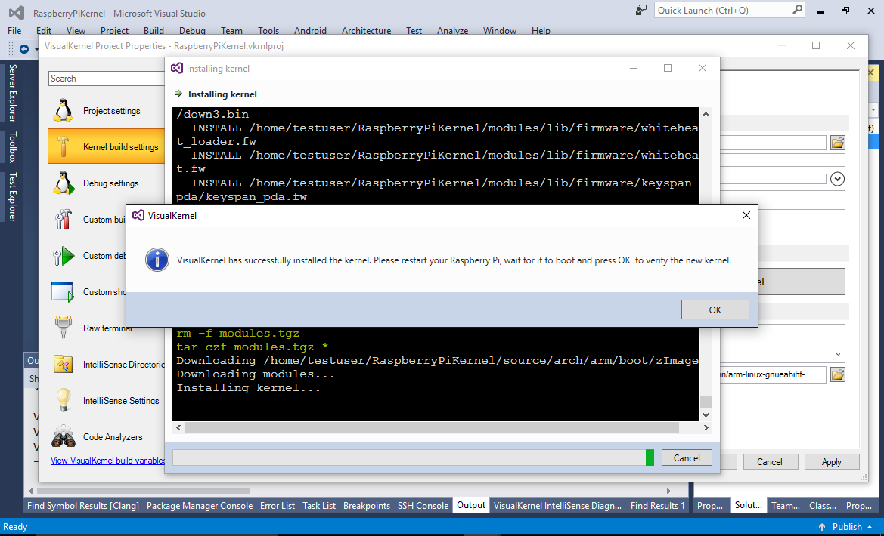
Task: Switch to the Team Explorer tab
Action: [786, 506]
